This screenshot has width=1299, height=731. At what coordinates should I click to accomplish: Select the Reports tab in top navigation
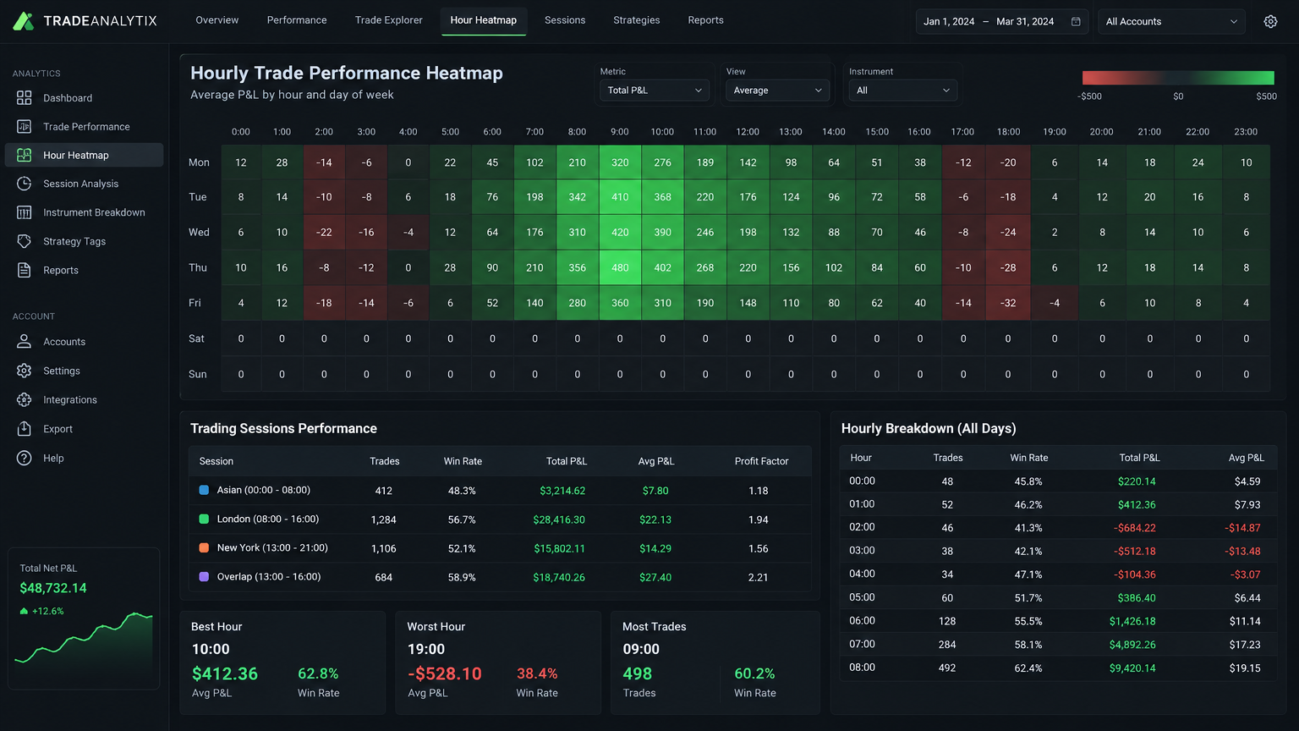click(706, 20)
